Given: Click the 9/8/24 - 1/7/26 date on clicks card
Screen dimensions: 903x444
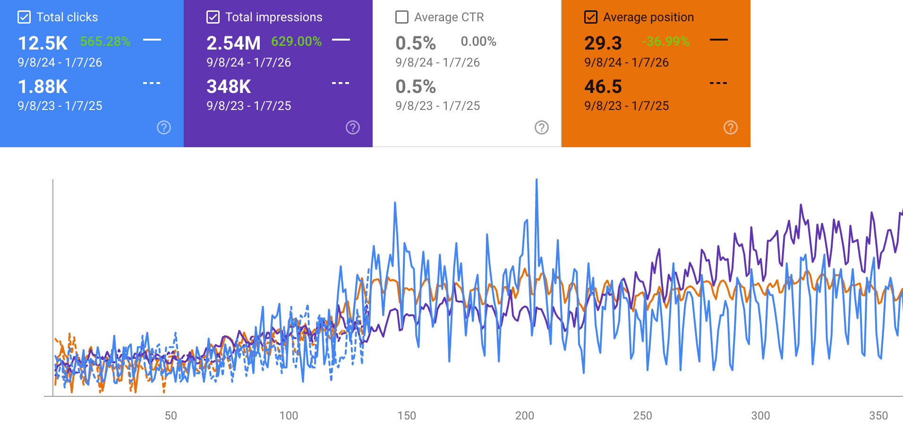Looking at the screenshot, I should pyautogui.click(x=60, y=62).
